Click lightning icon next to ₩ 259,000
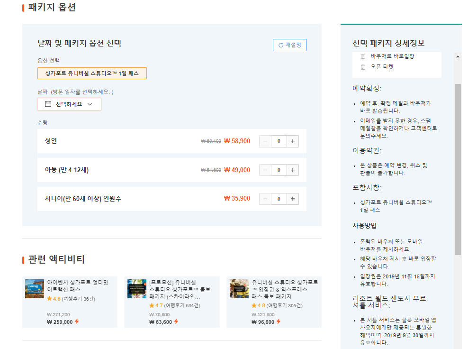Screen dimensions: 468x349 coord(77,321)
